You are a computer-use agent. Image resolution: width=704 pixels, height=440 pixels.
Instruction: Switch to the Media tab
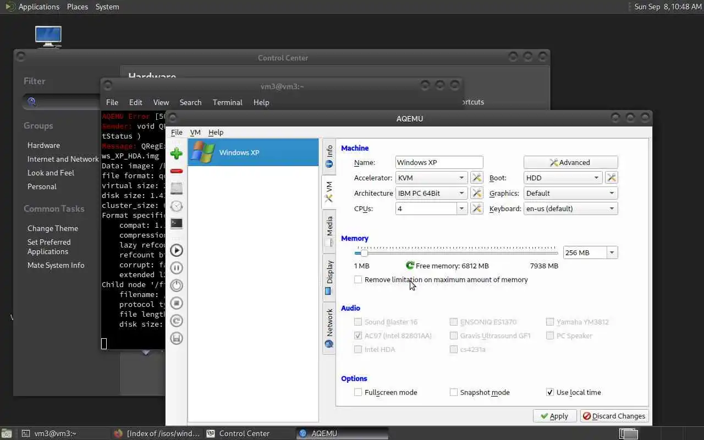coord(329,231)
